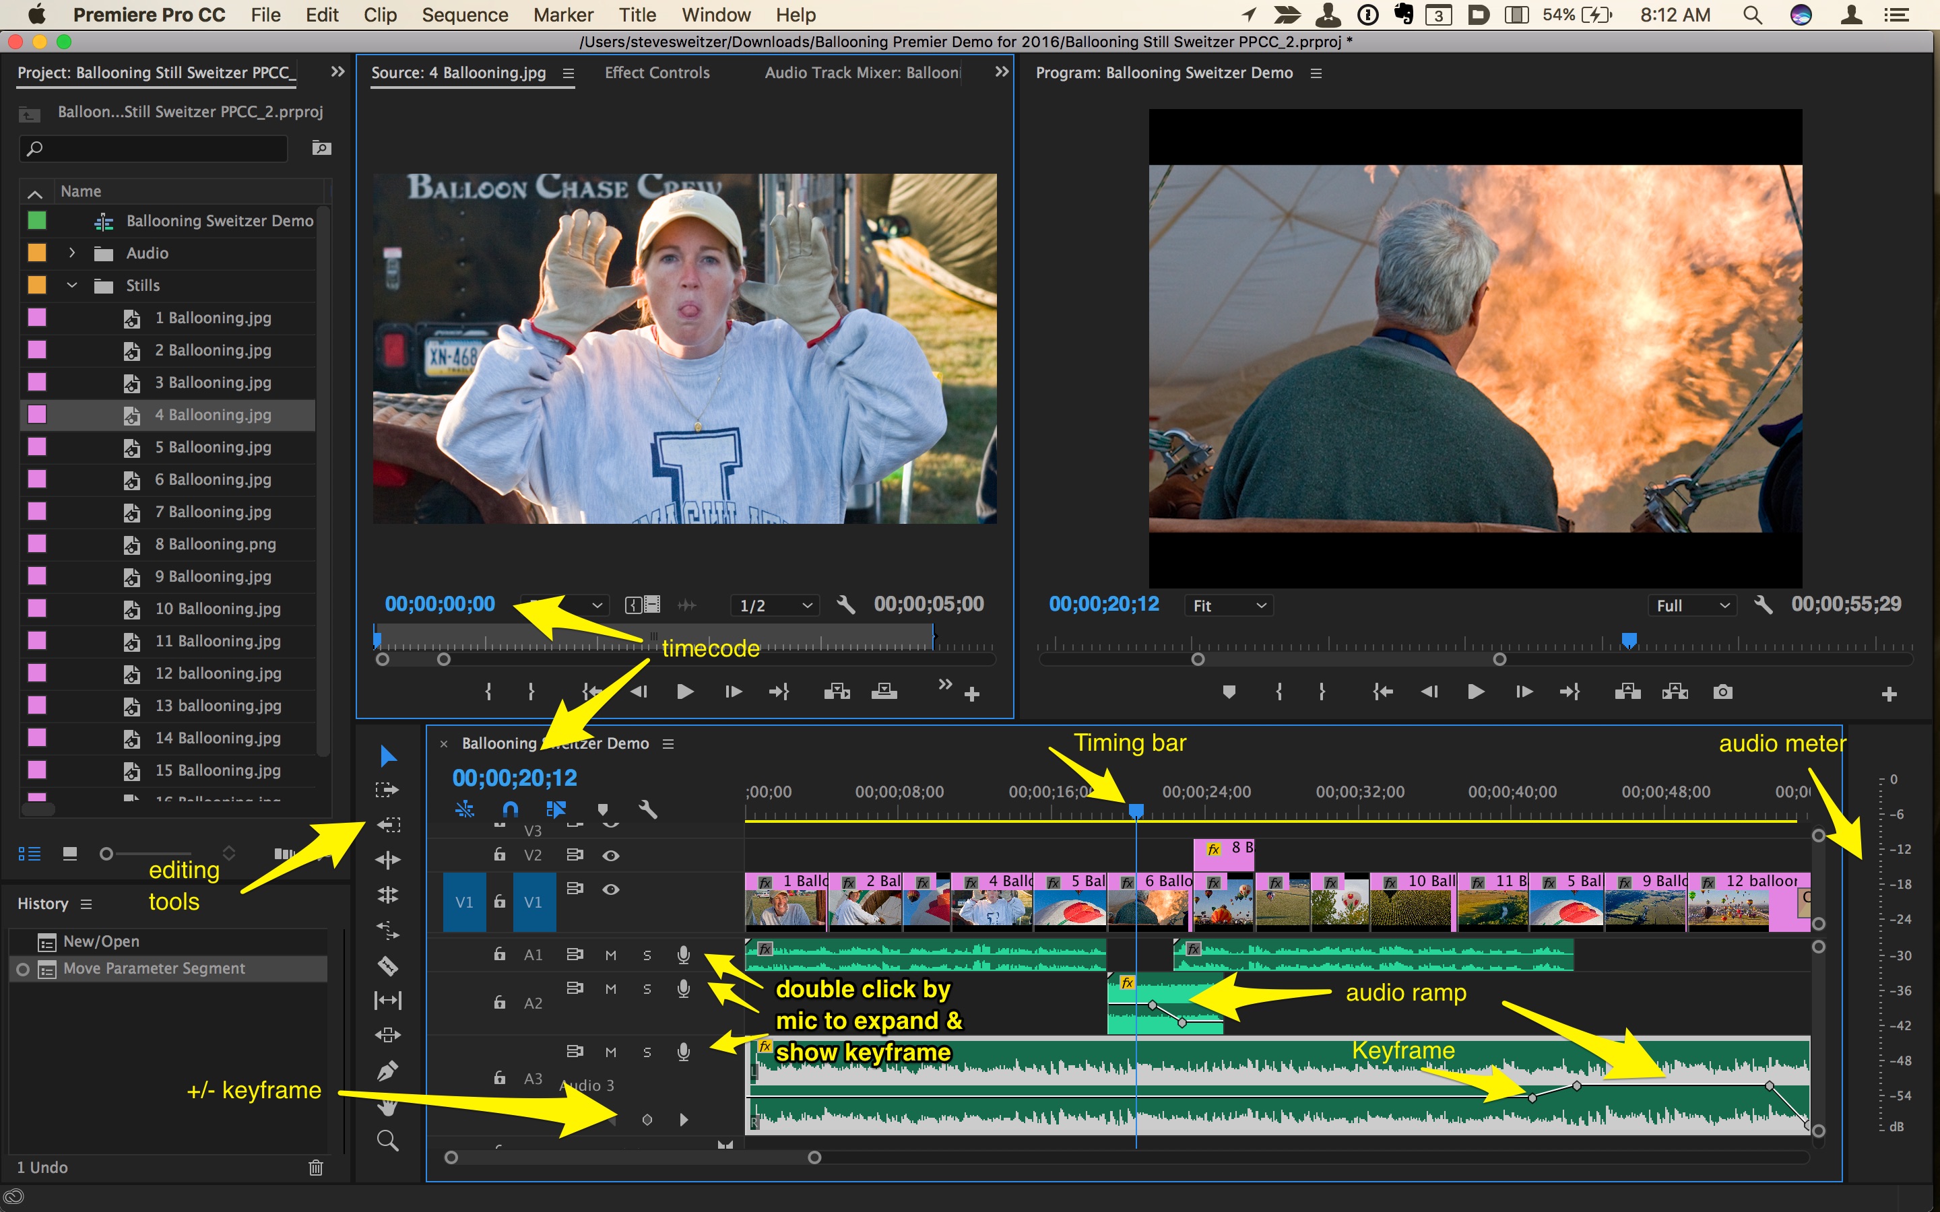The height and width of the screenshot is (1212, 1940).
Task: Expand the Audio bin
Action: (x=72, y=252)
